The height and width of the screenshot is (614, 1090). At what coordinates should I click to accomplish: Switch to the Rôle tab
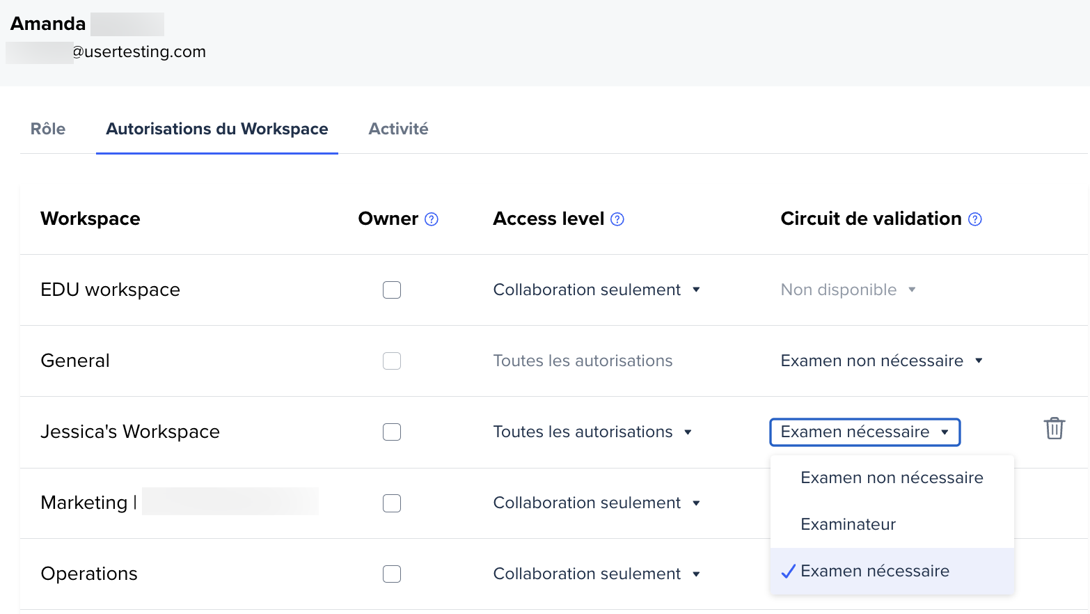(48, 129)
